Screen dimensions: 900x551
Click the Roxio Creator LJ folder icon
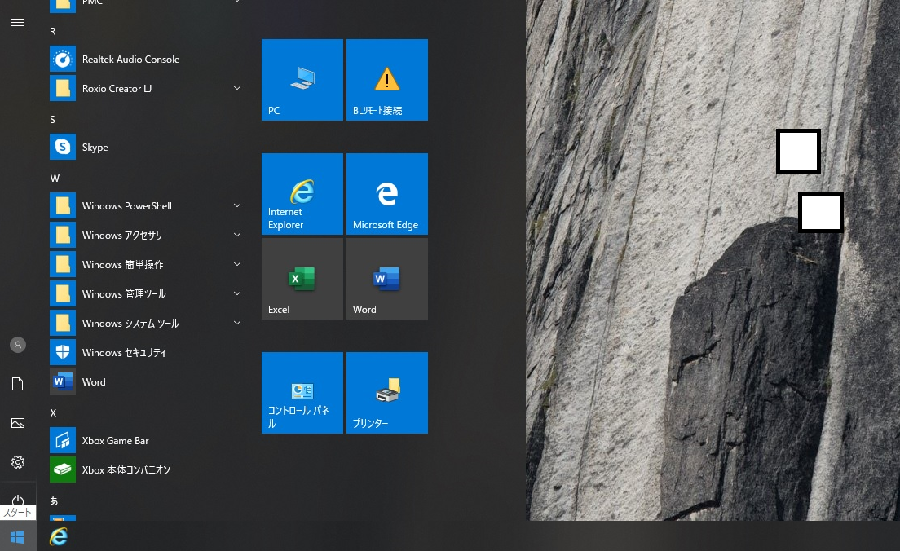[63, 88]
